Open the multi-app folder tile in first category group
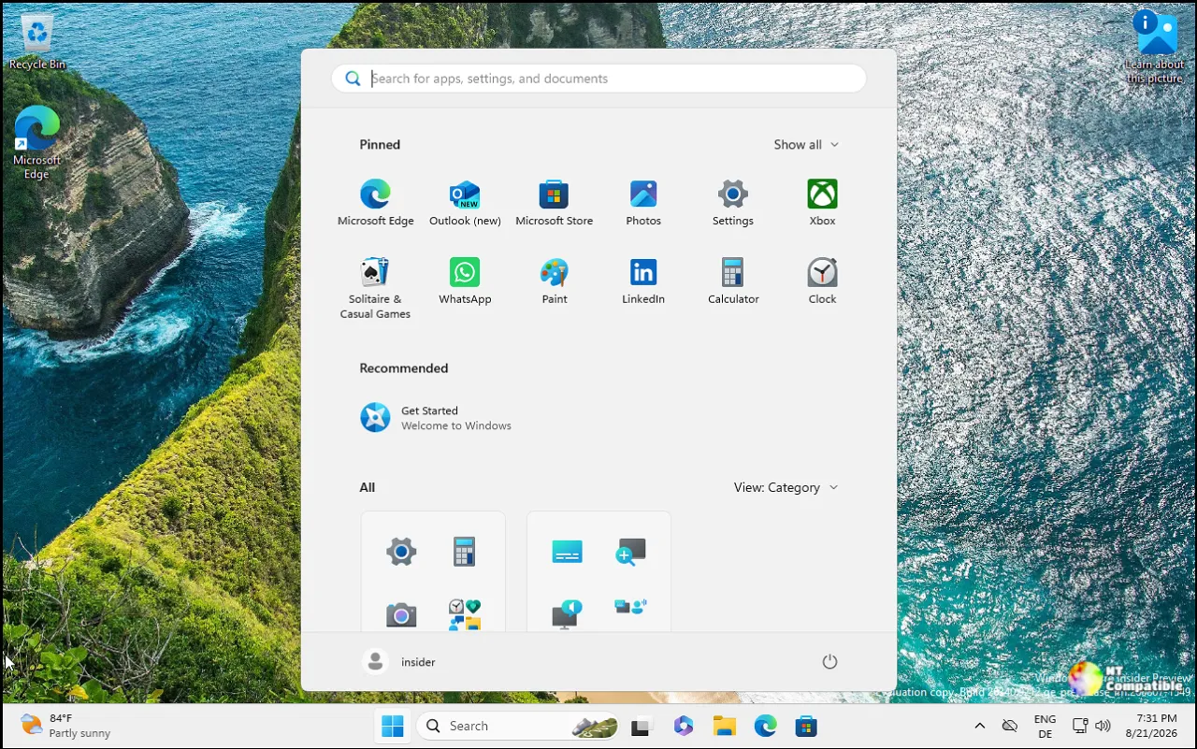 point(464,614)
